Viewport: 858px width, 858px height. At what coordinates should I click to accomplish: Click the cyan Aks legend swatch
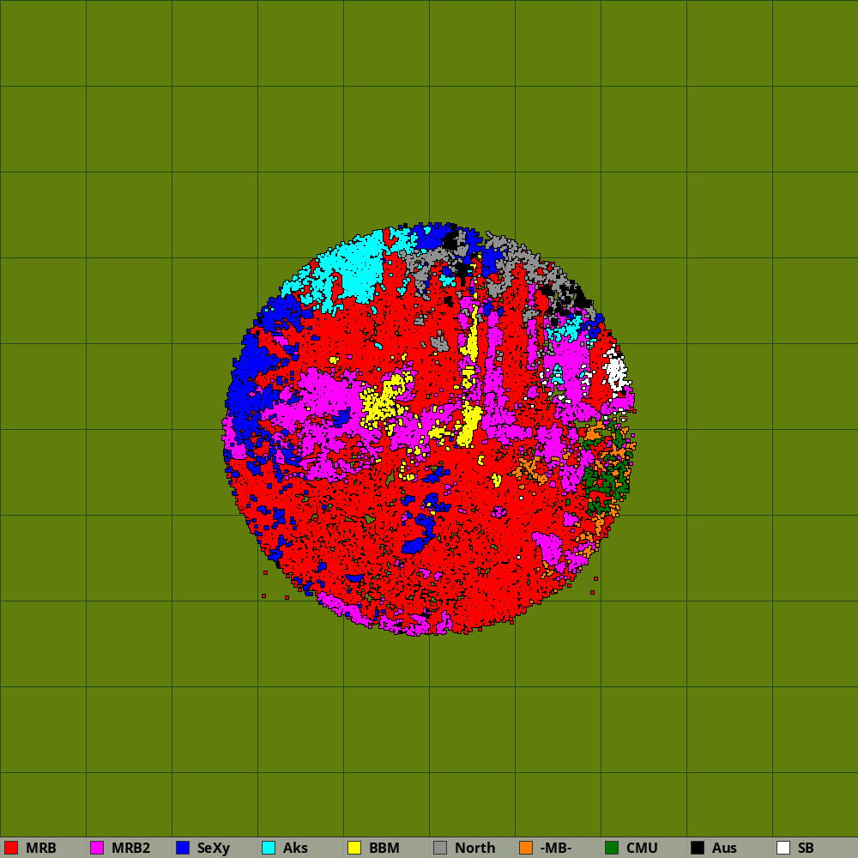269,848
